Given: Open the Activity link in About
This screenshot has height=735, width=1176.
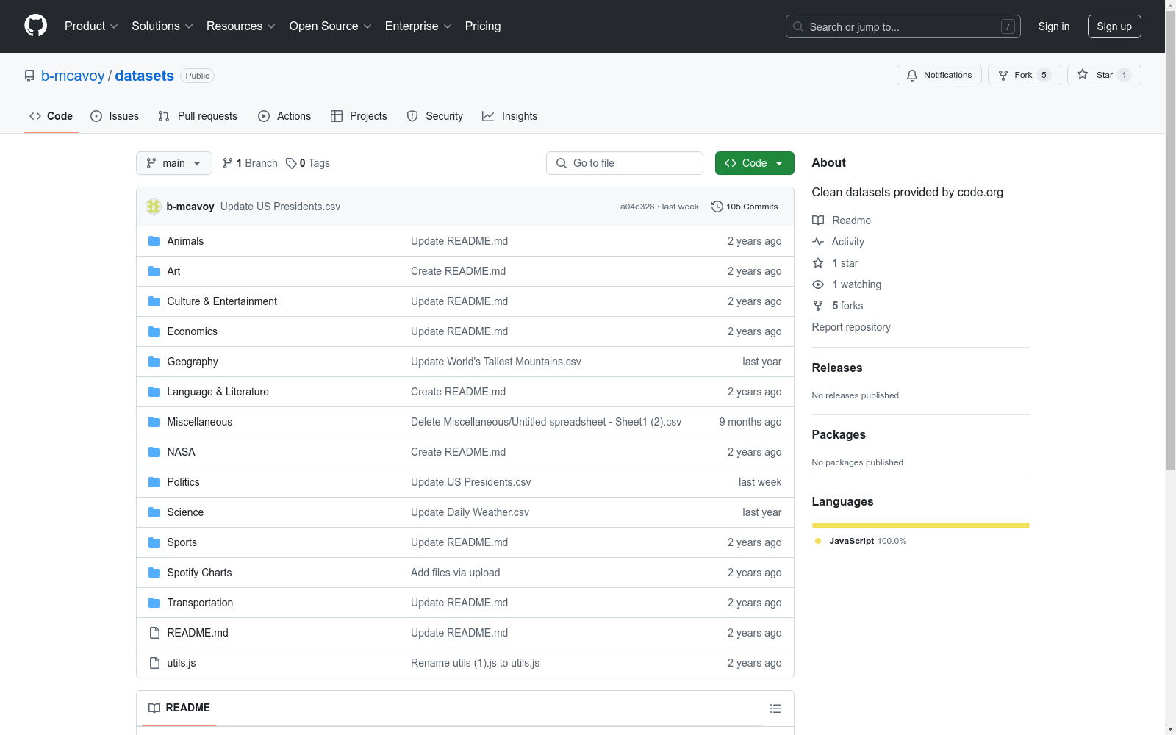Looking at the screenshot, I should [838, 242].
